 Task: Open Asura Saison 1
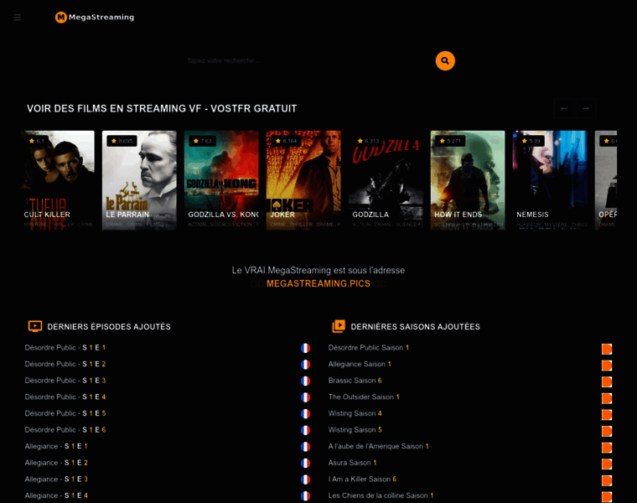tap(353, 463)
